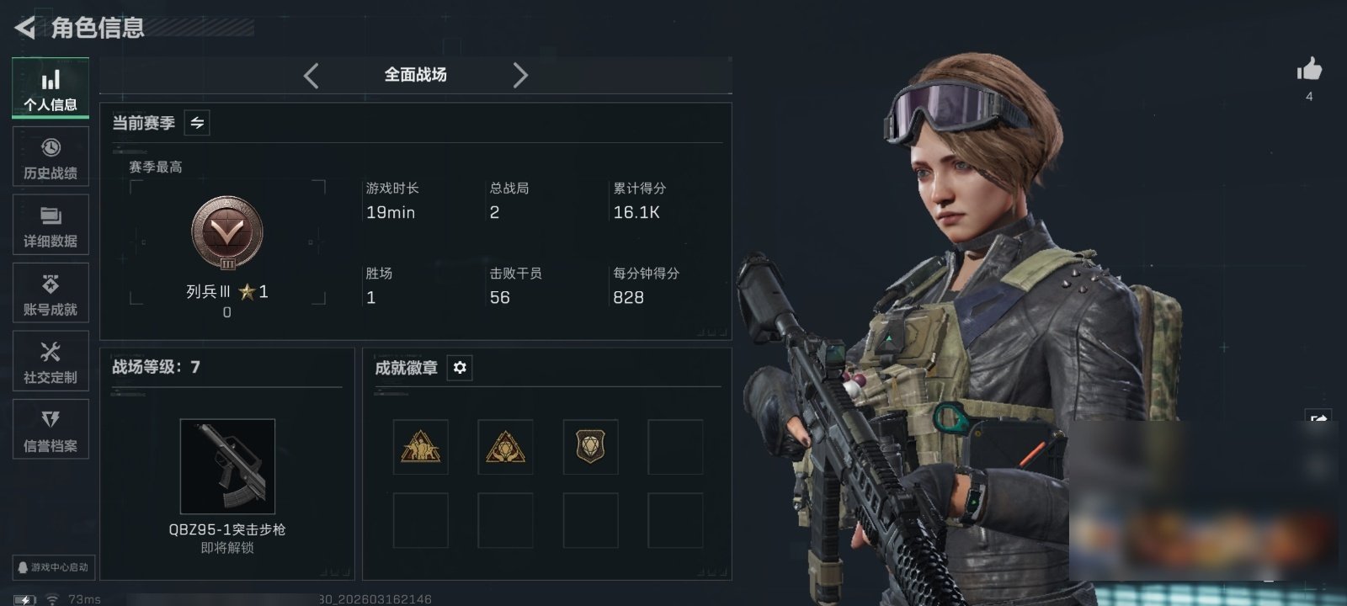The image size is (1347, 606).
Task: Select the second triangular achievement badge
Action: [505, 447]
